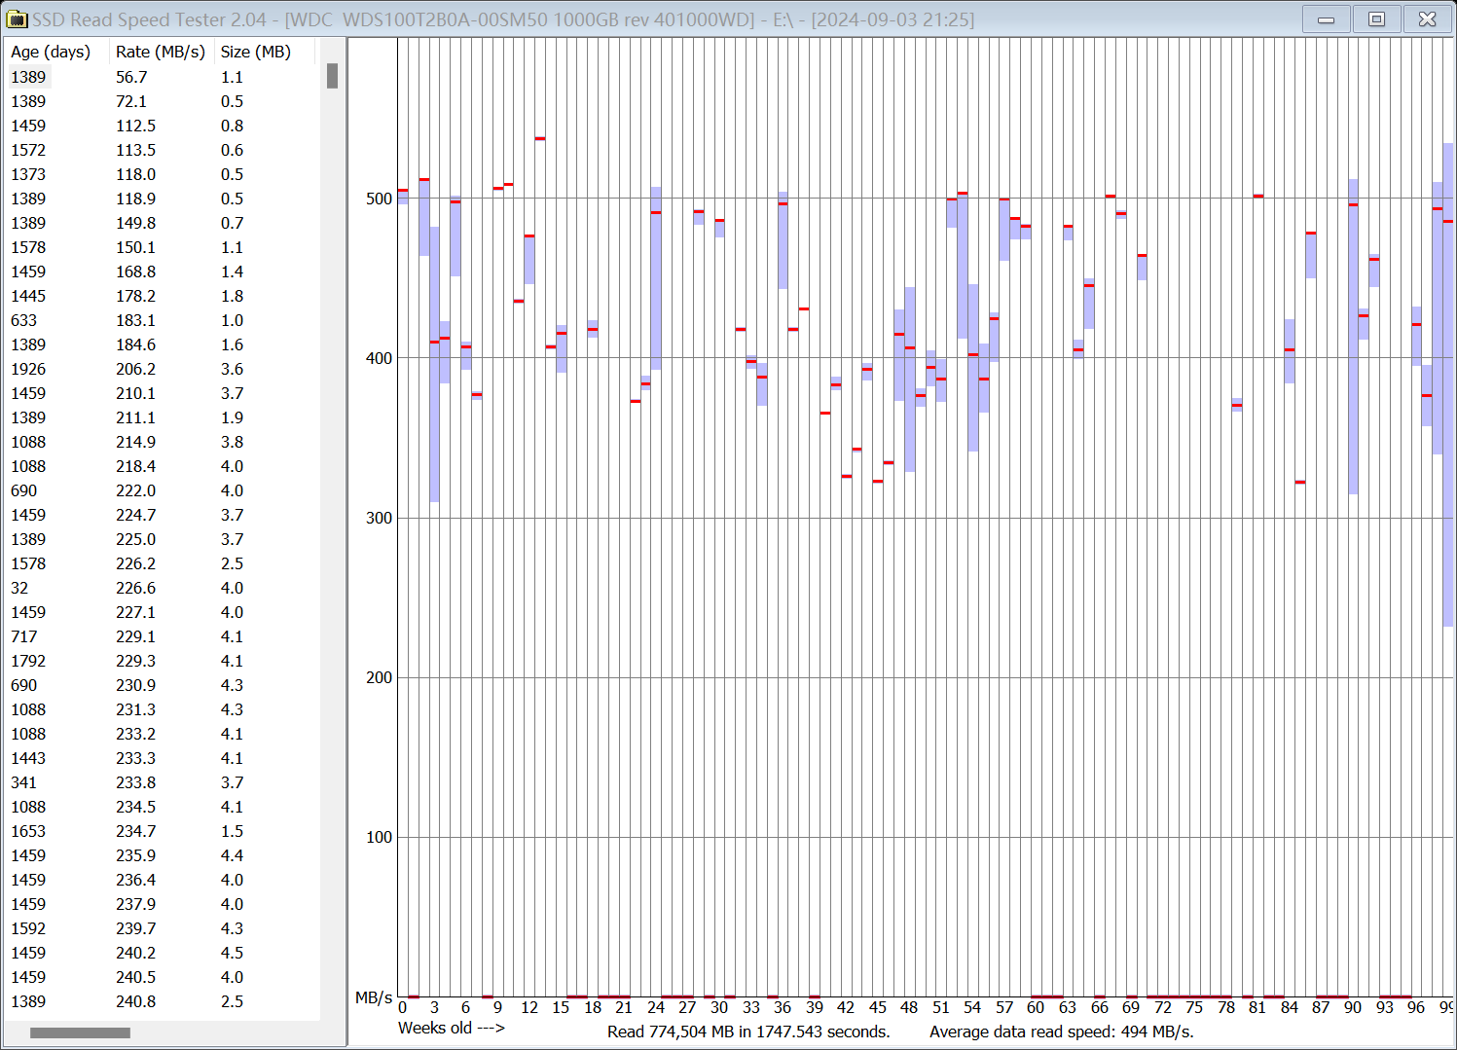Select the row with rate 224.7
Screen dimensions: 1457x1050
pyautogui.click(x=162, y=515)
